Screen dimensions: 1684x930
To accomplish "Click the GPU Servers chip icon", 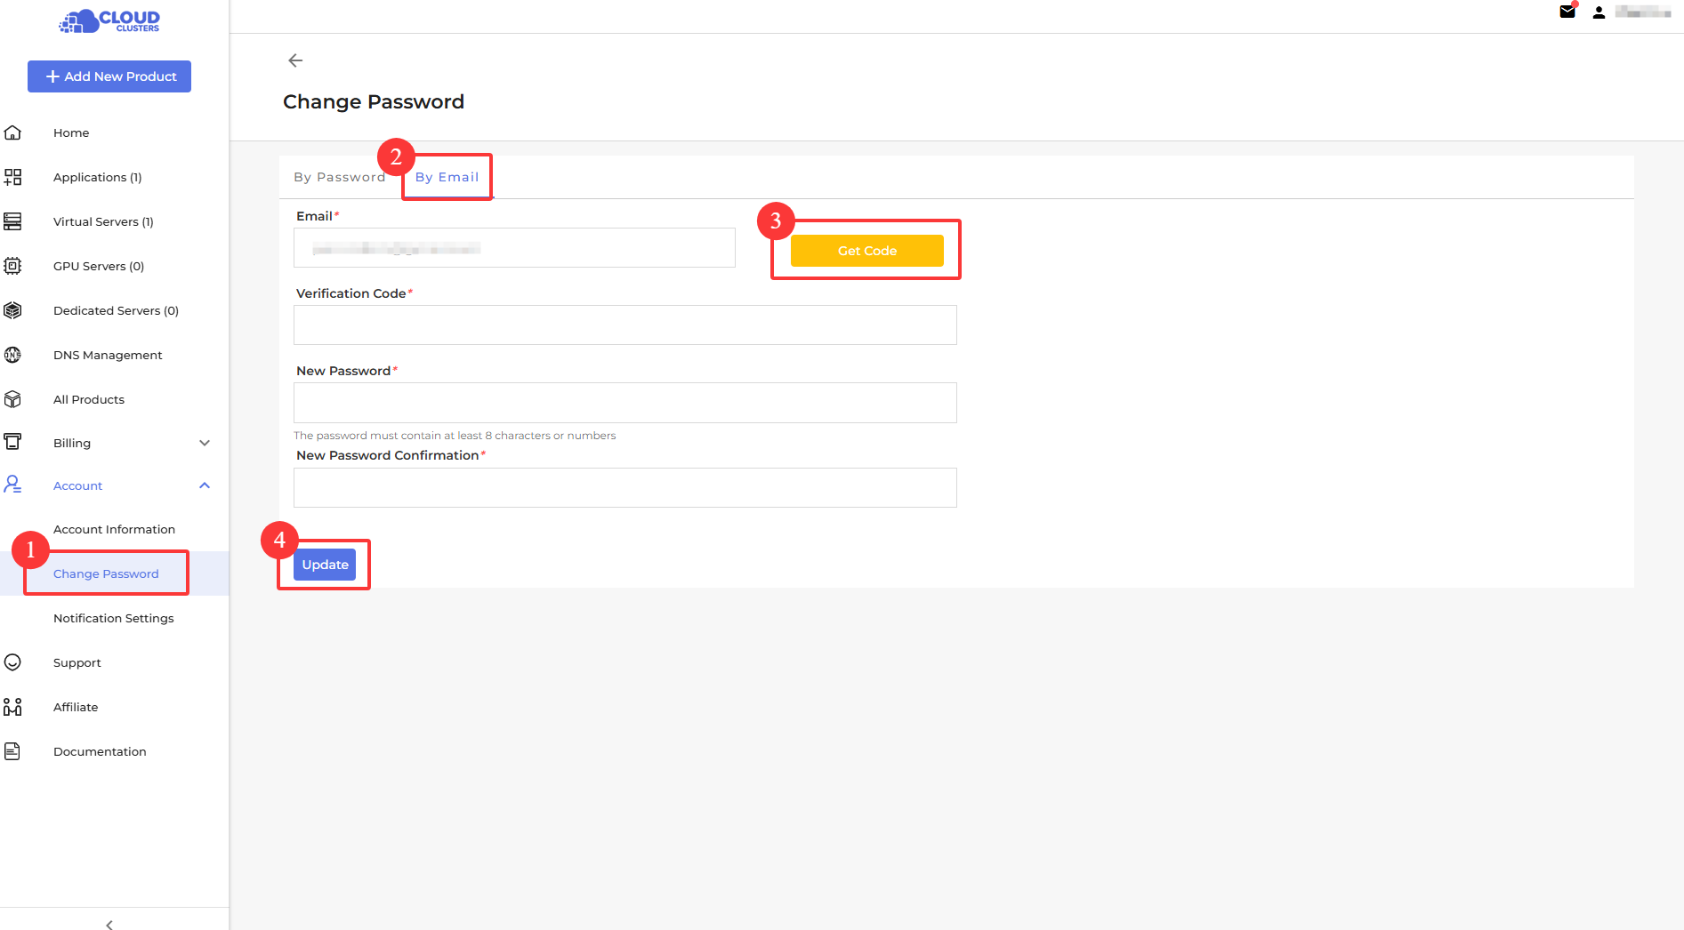I will (x=12, y=266).
